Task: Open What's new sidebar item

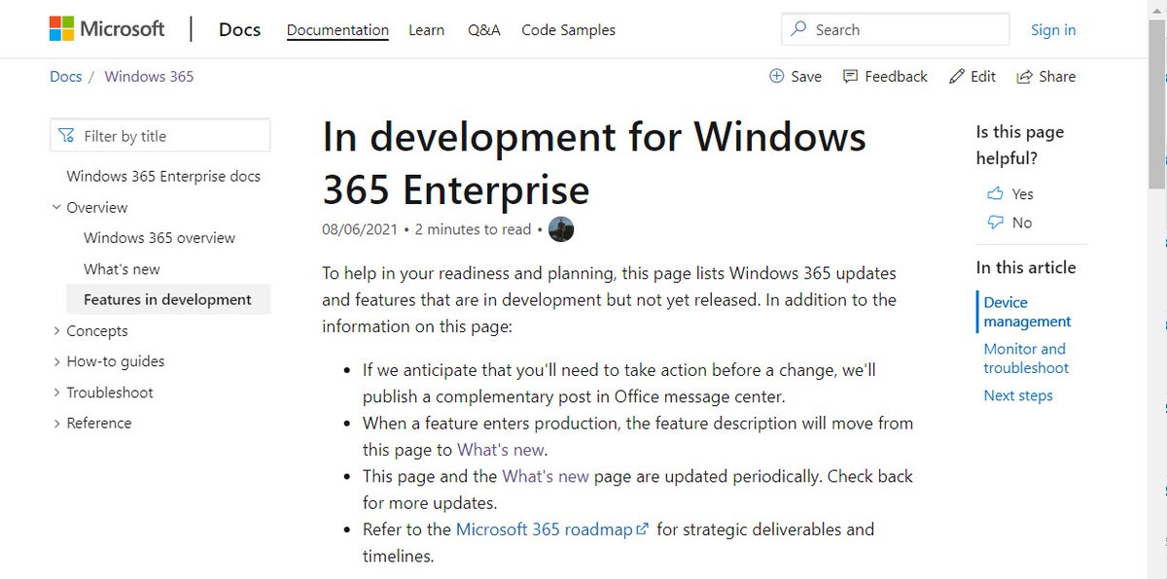Action: pyautogui.click(x=122, y=269)
